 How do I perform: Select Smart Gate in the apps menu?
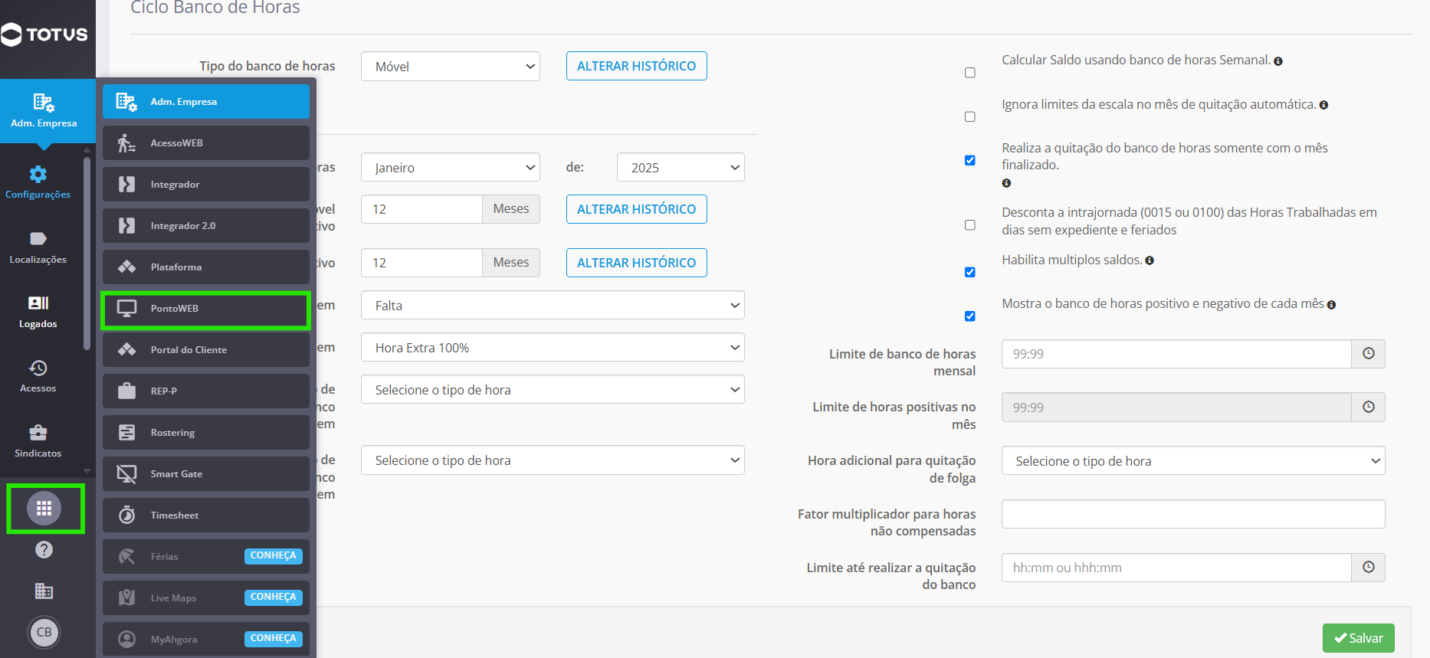click(206, 474)
